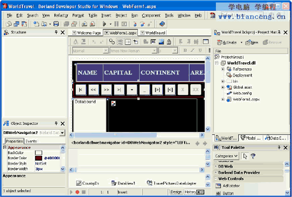Select the TravelPicturesDataAdapter component
292x197 pixels.
click(x=172, y=183)
